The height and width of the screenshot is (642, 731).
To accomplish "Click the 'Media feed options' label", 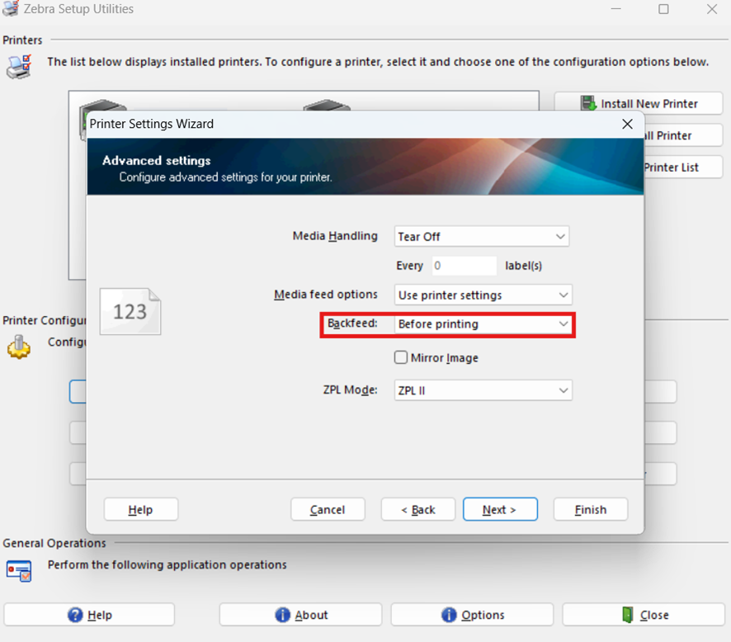I will [325, 295].
